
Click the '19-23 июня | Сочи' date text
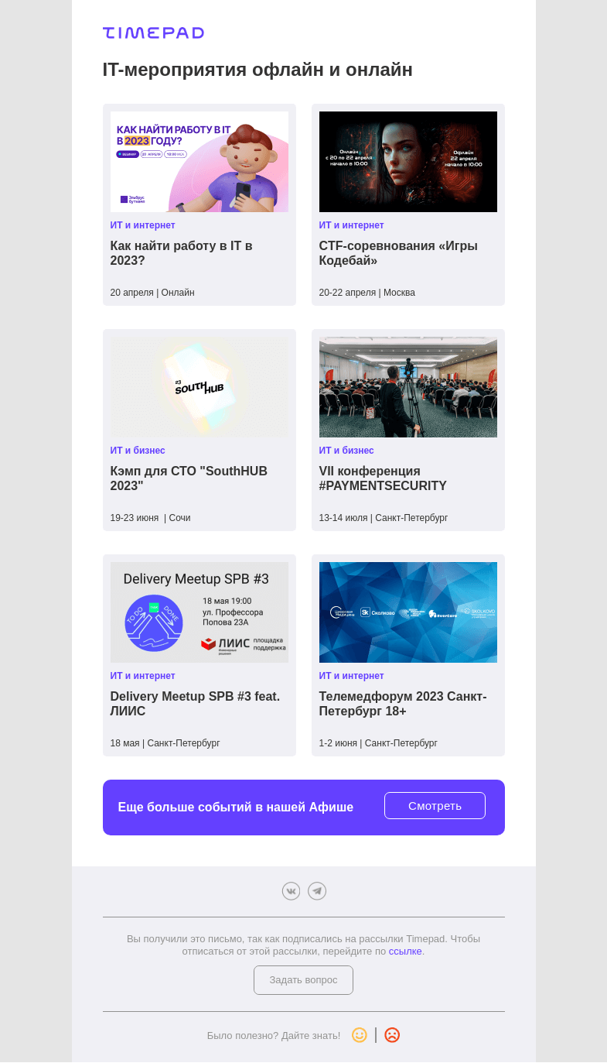point(150,518)
